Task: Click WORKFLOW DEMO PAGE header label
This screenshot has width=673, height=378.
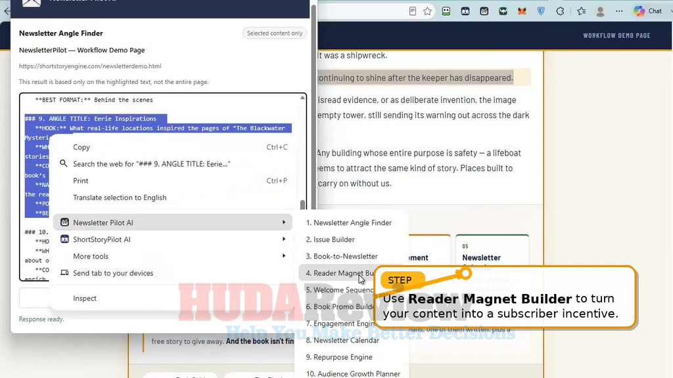Action: click(616, 35)
